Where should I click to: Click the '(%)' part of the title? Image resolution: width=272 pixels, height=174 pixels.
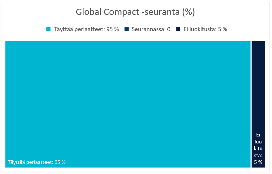pos(188,12)
